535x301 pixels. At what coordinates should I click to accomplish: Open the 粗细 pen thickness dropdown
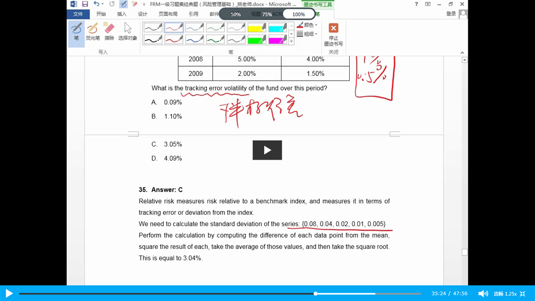click(x=307, y=34)
